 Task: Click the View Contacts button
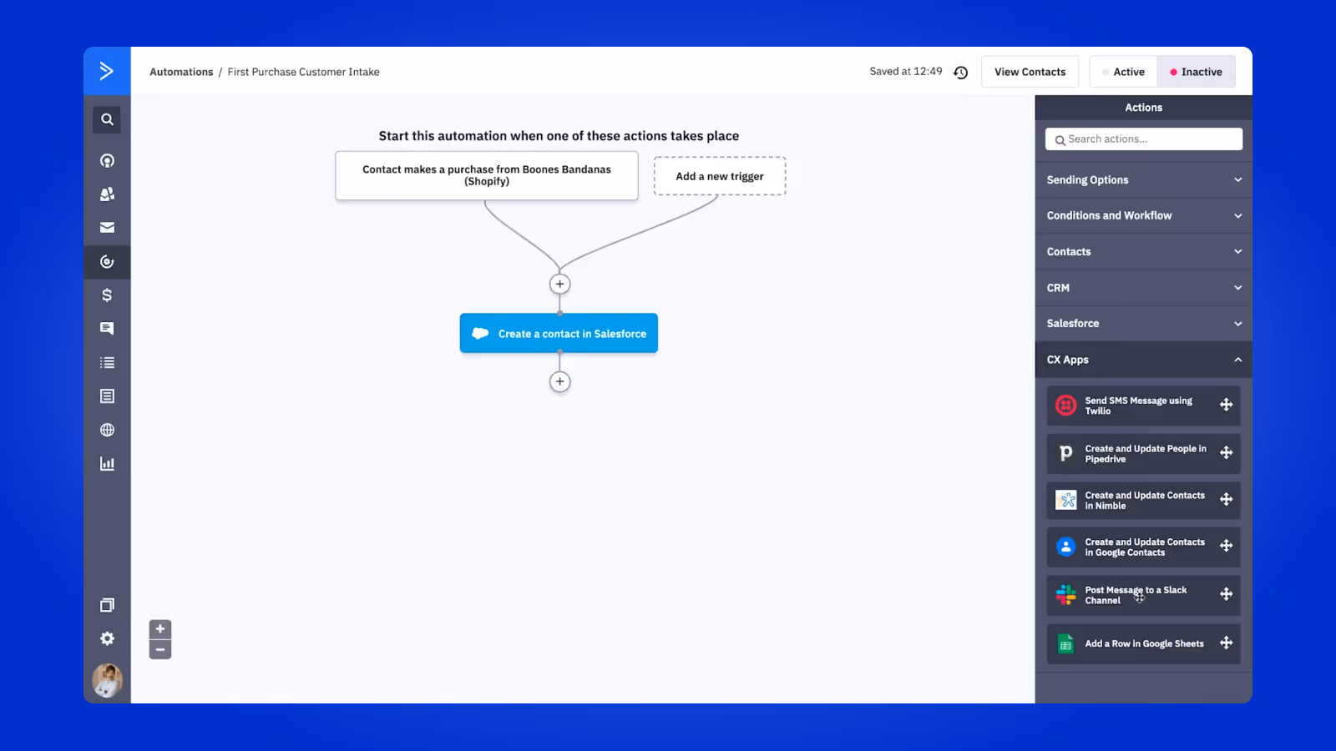click(1030, 72)
